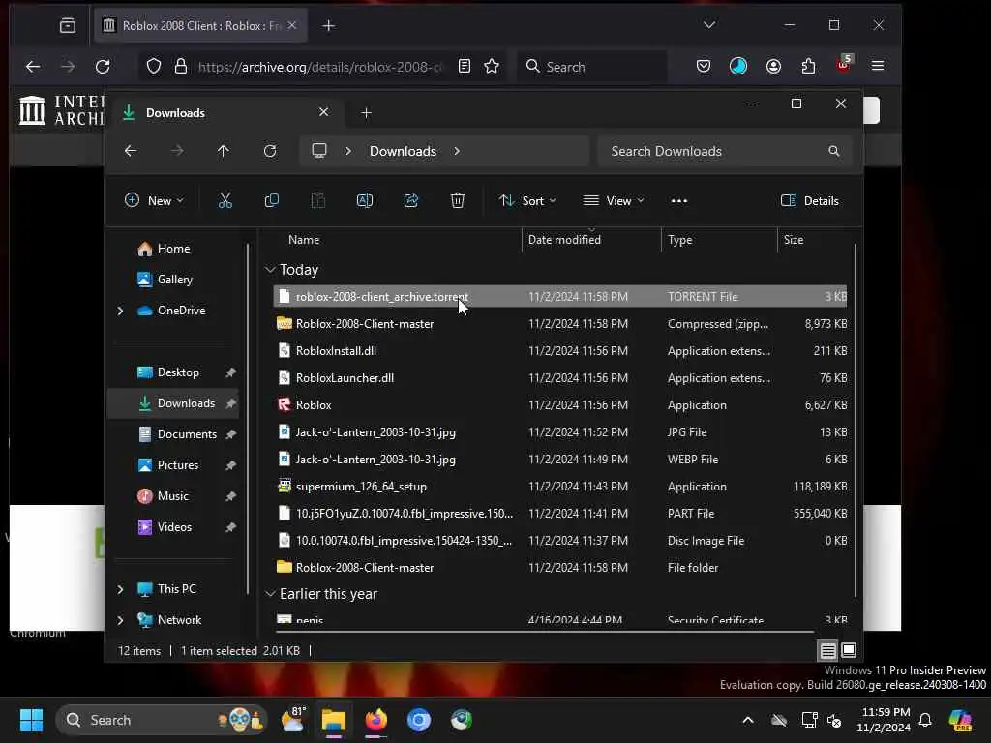The width and height of the screenshot is (991, 743).
Task: Select the RobloxLauncher.dll file
Action: coord(560,378)
